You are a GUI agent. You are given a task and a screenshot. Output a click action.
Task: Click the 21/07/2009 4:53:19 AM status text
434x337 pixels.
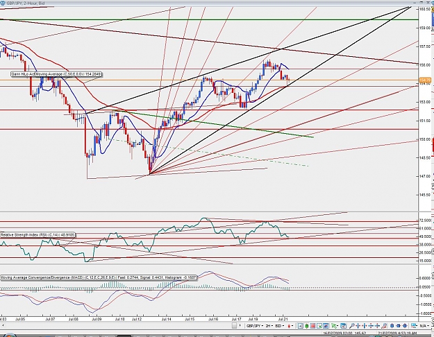pos(397,333)
